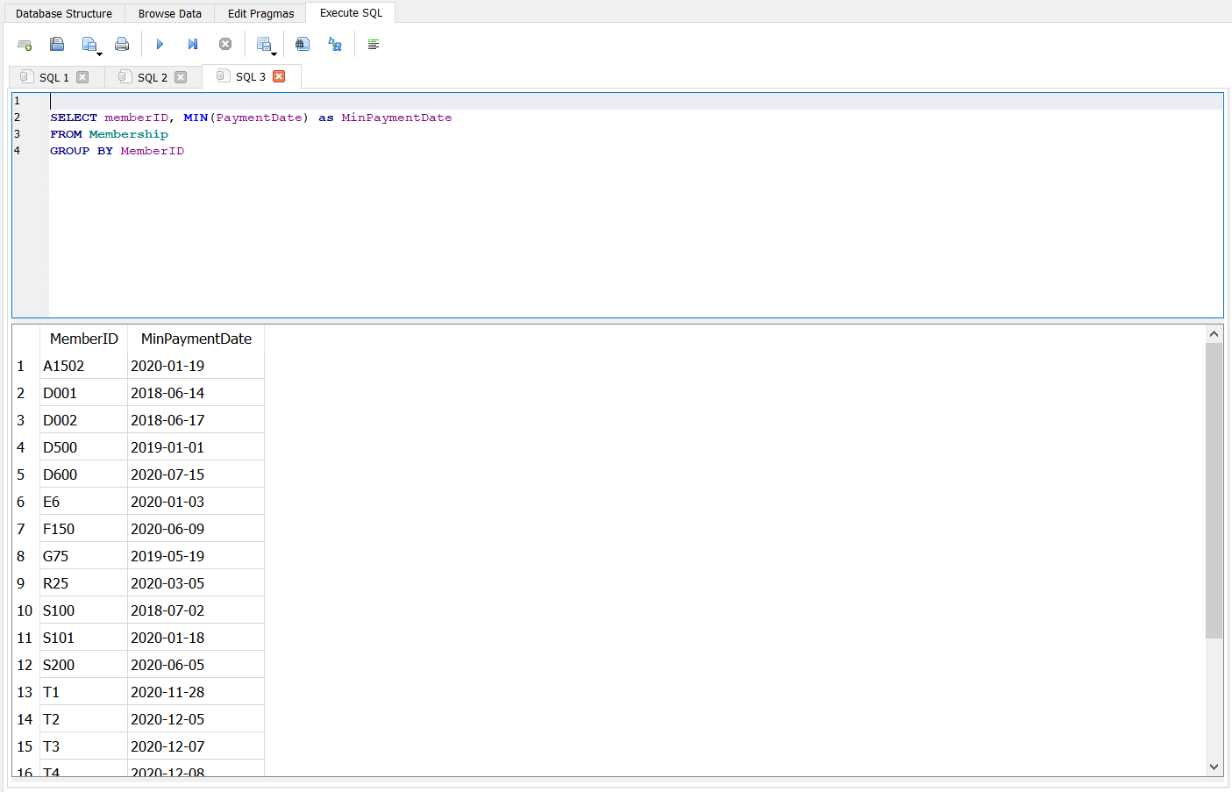Select cell D002 in results
1232x792 pixels.
pos(83,420)
